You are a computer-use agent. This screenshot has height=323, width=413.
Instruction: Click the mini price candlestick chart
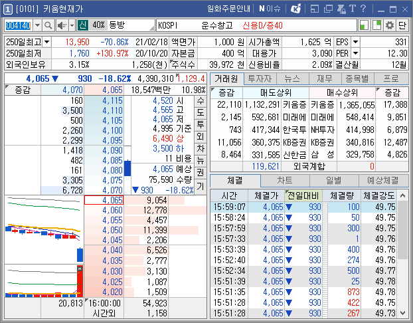(x=44, y=229)
